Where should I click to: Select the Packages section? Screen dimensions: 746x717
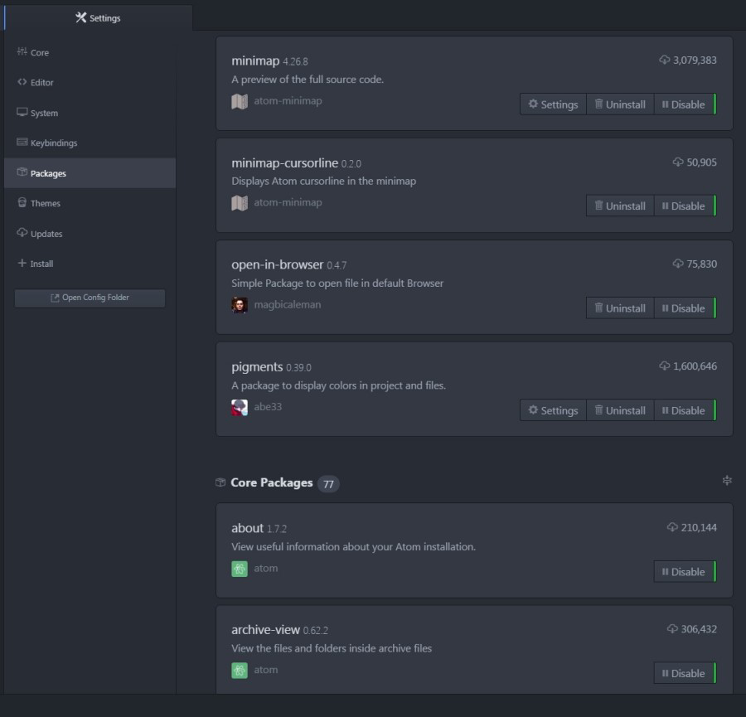pyautogui.click(x=90, y=173)
